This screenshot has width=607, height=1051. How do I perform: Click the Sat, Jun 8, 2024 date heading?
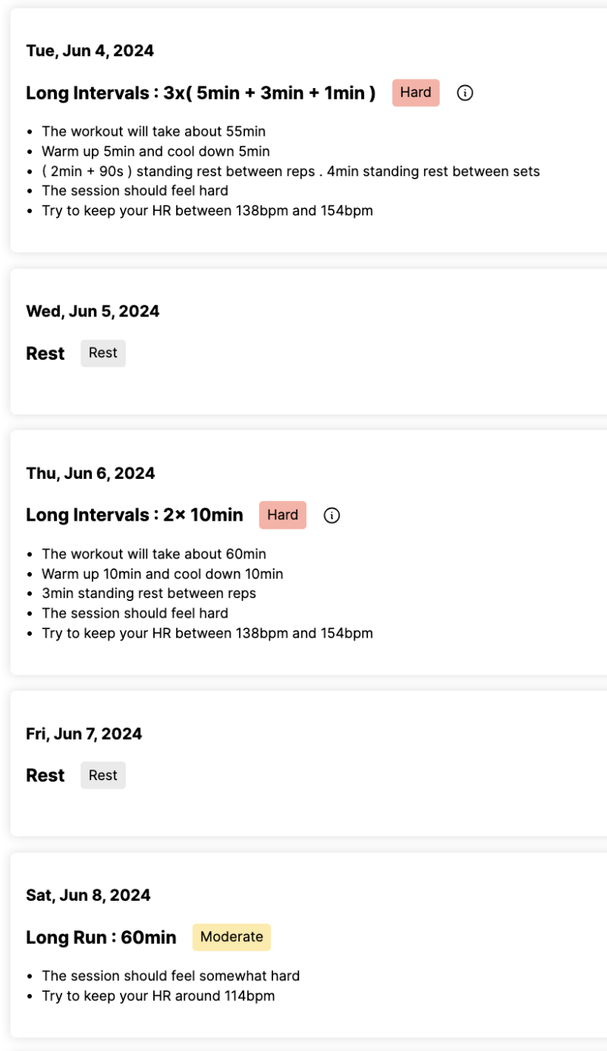click(x=88, y=895)
